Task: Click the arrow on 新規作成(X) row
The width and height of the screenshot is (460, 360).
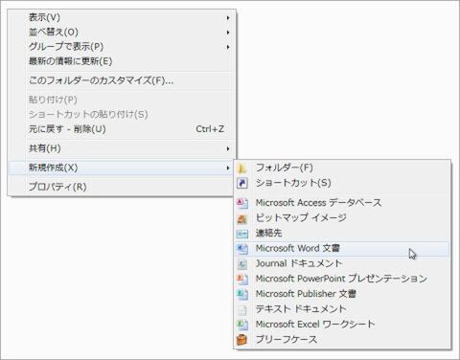Action: pyautogui.click(x=228, y=168)
